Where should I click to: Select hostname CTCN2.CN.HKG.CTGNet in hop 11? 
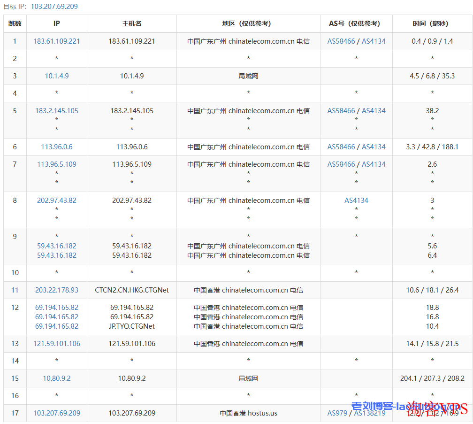tap(132, 290)
